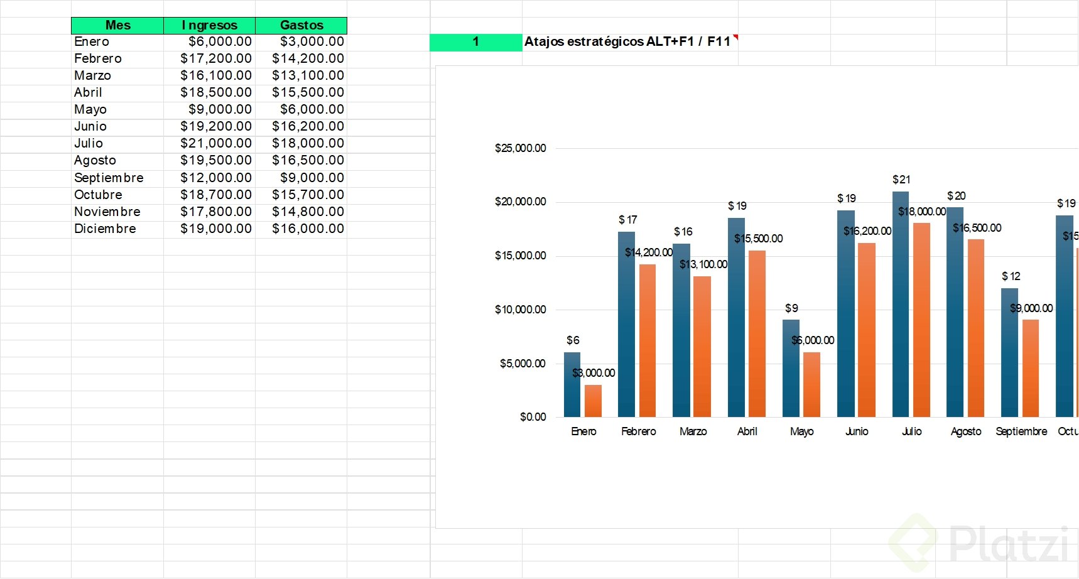Click the $20,000.00 chart axis label
Screen dimensions: 1079x579
pyautogui.click(x=521, y=202)
